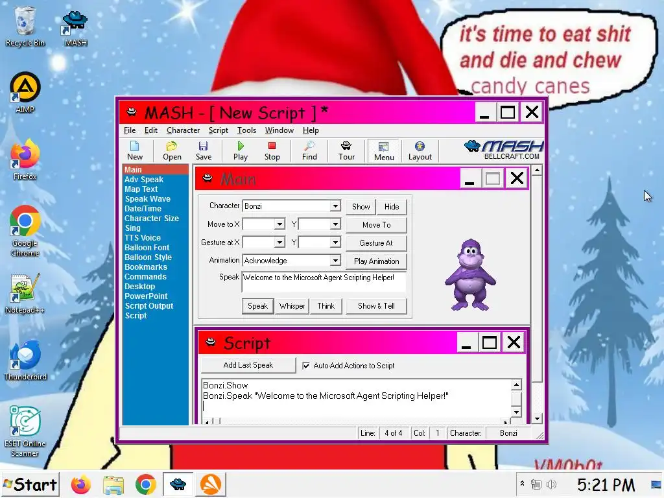Create a new script with New toolbar icon
The height and width of the screenshot is (498, 664).
[x=135, y=150]
